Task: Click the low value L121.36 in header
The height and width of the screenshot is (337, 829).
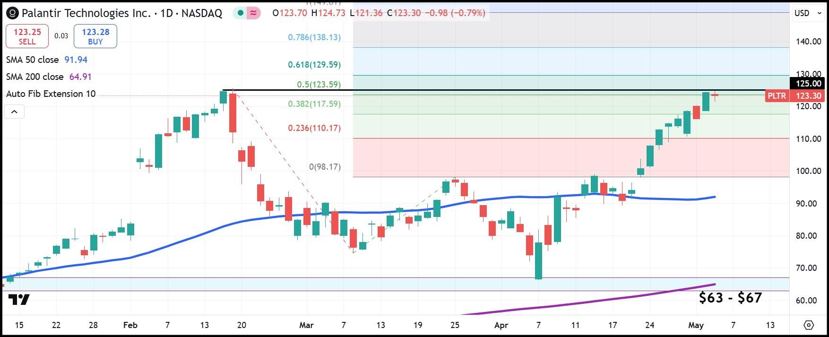Action: (x=366, y=13)
